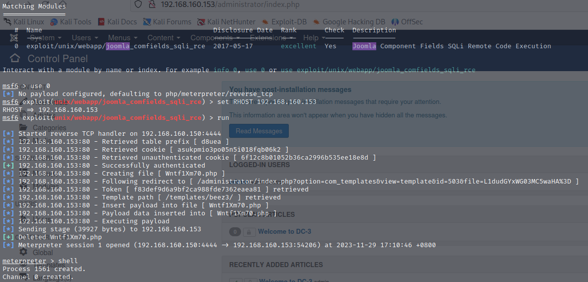Screen dimensions: 588x282
Task: Open the Welcome to DC-3 popular article
Action: tap(285, 232)
